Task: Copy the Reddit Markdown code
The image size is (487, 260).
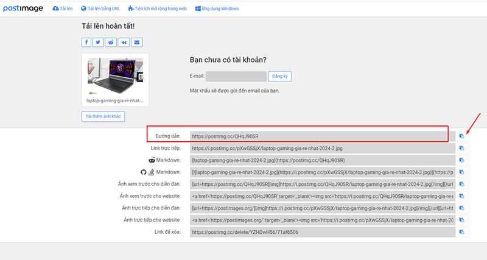Action: [x=461, y=160]
